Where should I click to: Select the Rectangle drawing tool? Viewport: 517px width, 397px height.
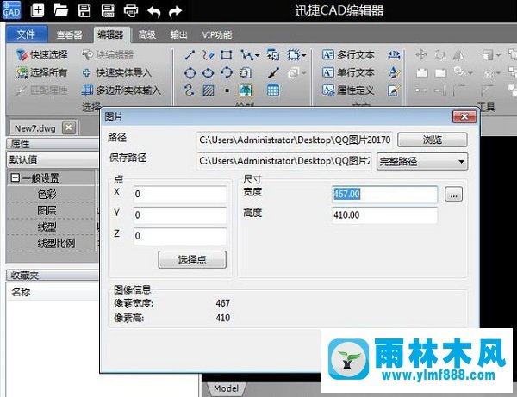click(226, 55)
